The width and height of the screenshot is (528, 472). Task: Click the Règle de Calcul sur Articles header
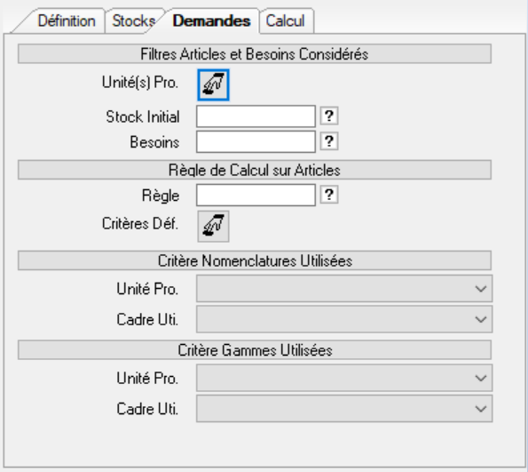coord(255,170)
